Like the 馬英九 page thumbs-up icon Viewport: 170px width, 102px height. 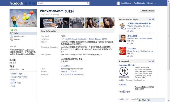(x=128, y=44)
